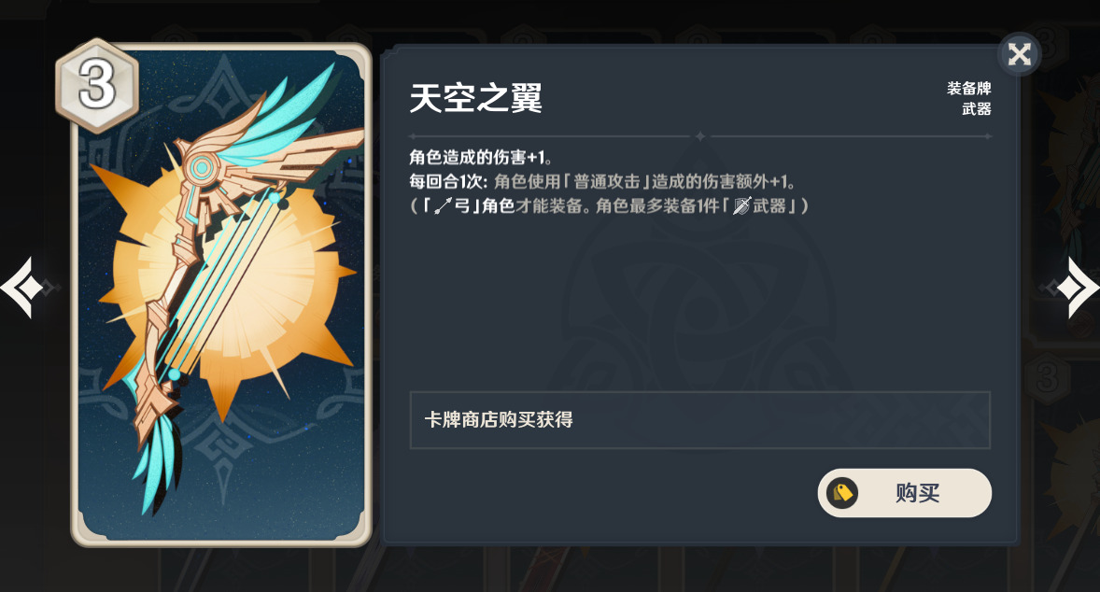Viewport: 1100px width, 592px height.
Task: Click the hexagonal cost 3 dice icon
Action: pos(97,86)
